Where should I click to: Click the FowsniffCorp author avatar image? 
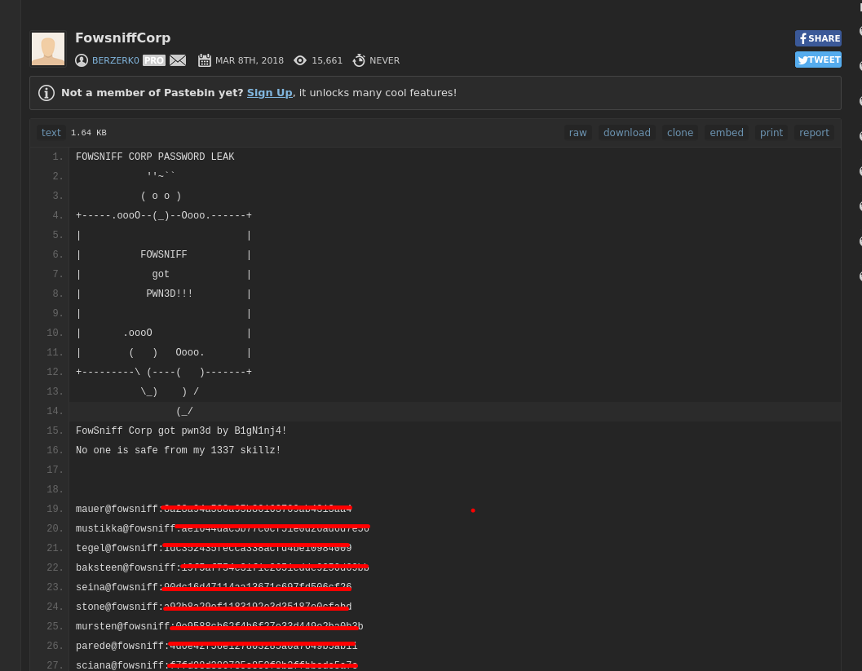pyautogui.click(x=48, y=49)
